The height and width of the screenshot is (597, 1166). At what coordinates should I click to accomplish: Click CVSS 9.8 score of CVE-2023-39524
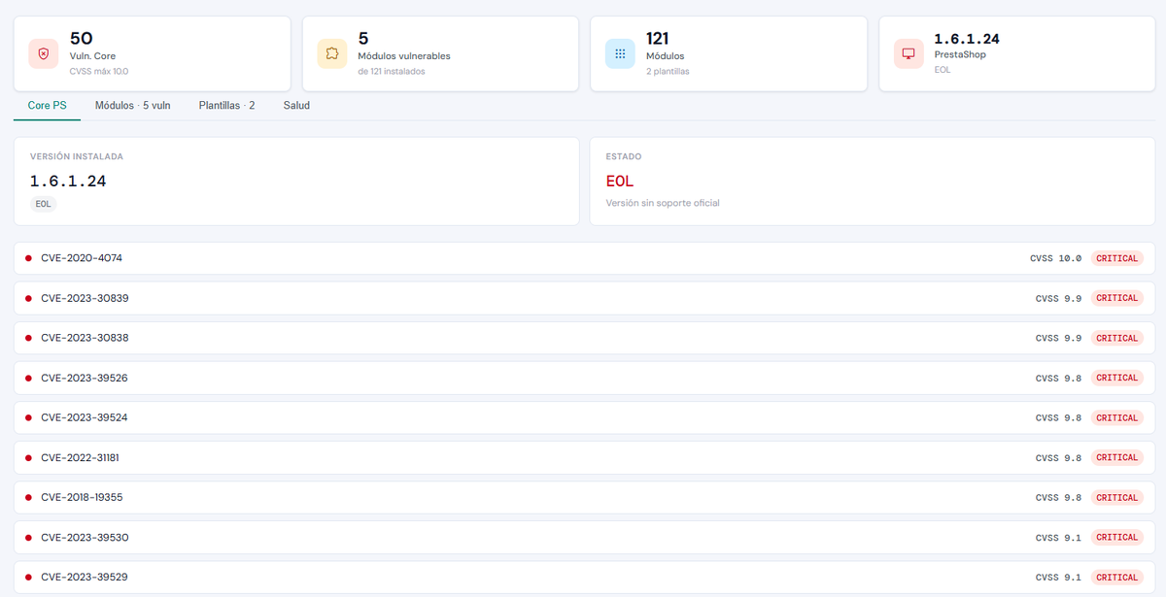point(1058,417)
